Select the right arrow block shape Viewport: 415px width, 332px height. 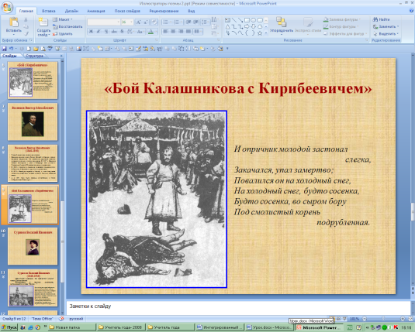click(247, 26)
